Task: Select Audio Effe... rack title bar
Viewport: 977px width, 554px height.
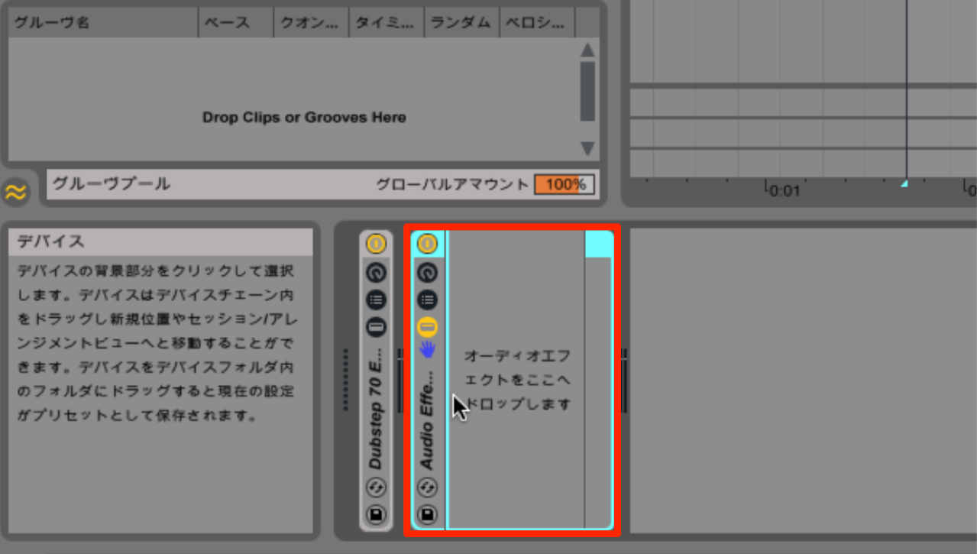Action: (427, 420)
